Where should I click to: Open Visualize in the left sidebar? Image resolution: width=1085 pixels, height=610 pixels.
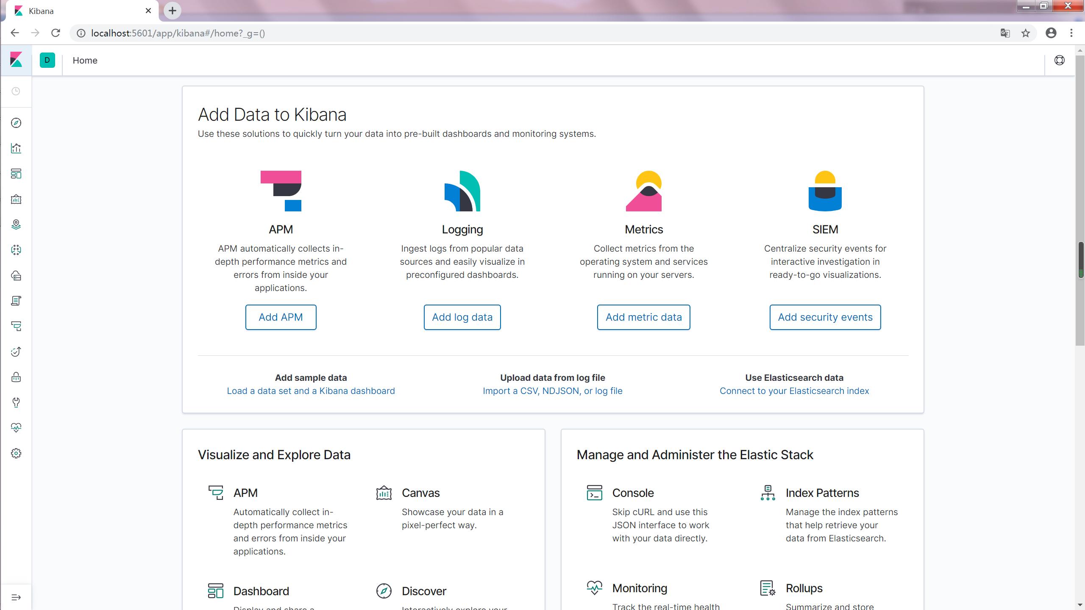[16, 148]
